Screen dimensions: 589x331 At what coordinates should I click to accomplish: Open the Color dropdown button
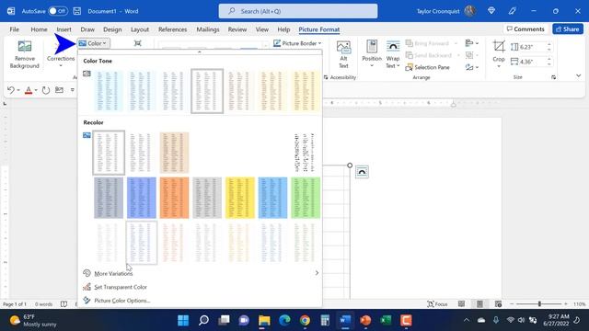pyautogui.click(x=94, y=43)
